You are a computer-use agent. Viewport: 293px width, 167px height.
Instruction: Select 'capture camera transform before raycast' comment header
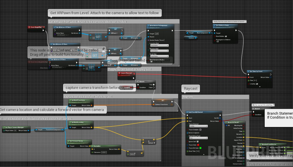121,97
